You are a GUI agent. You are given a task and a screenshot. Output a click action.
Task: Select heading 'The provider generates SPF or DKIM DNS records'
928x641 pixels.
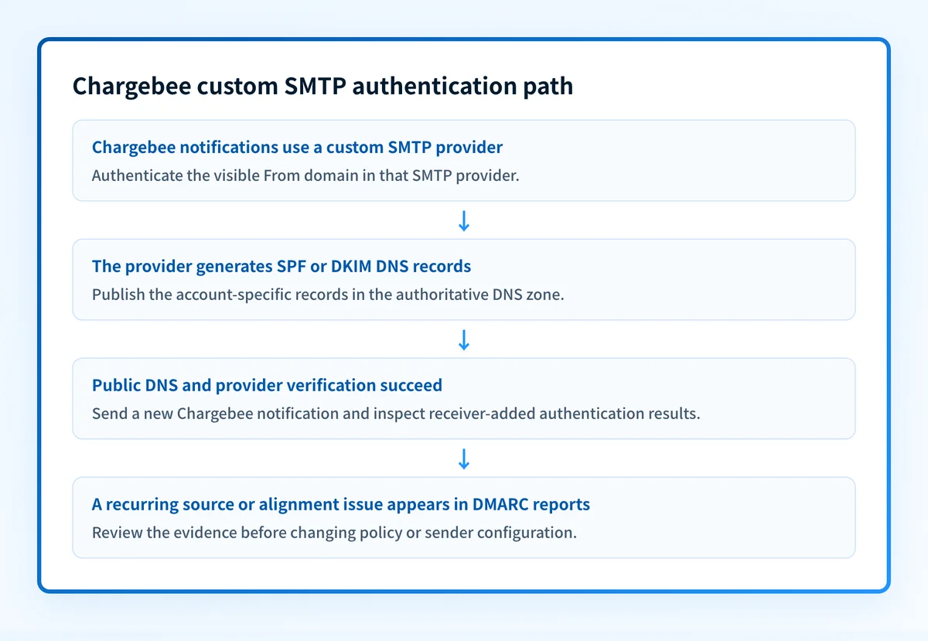click(x=281, y=266)
